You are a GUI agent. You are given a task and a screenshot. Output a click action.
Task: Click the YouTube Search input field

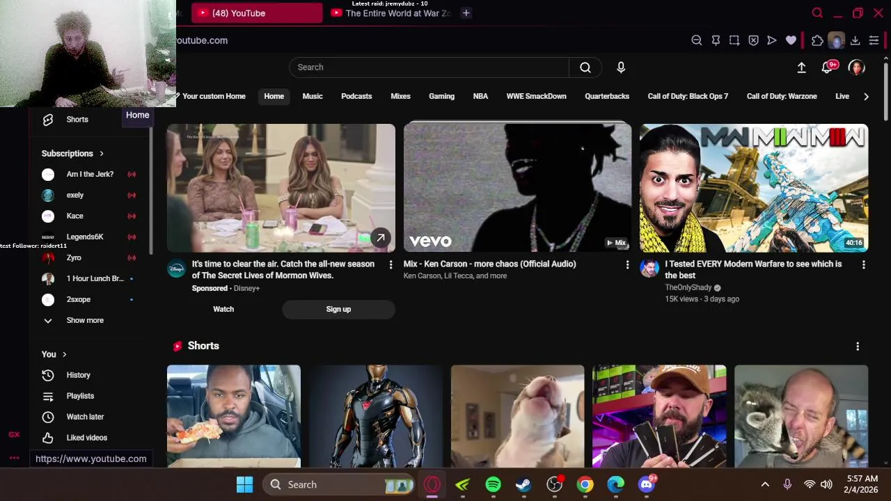429,67
